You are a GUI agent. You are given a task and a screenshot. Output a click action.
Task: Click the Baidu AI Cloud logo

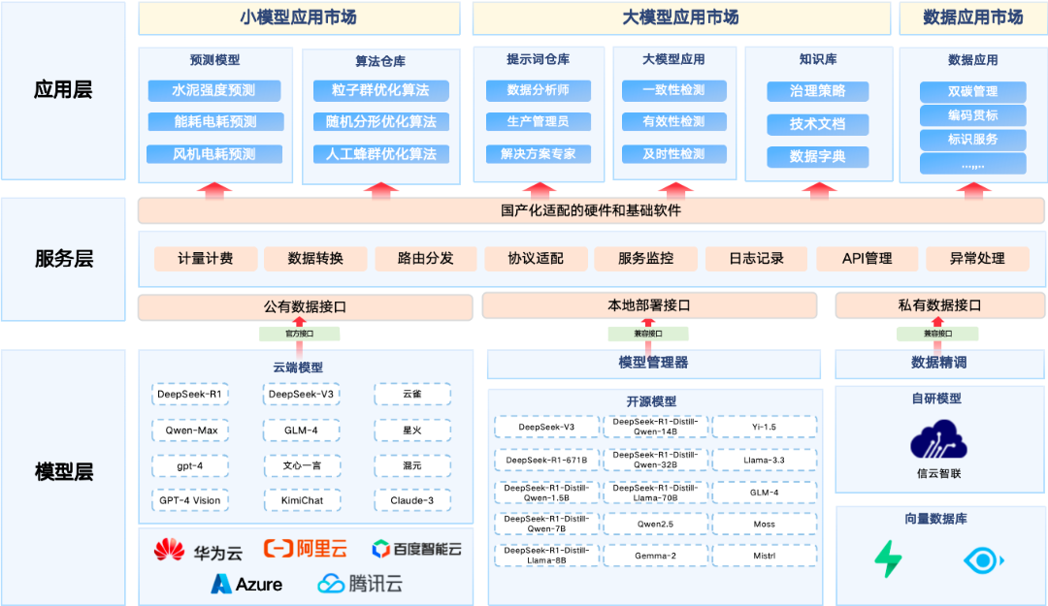416,550
